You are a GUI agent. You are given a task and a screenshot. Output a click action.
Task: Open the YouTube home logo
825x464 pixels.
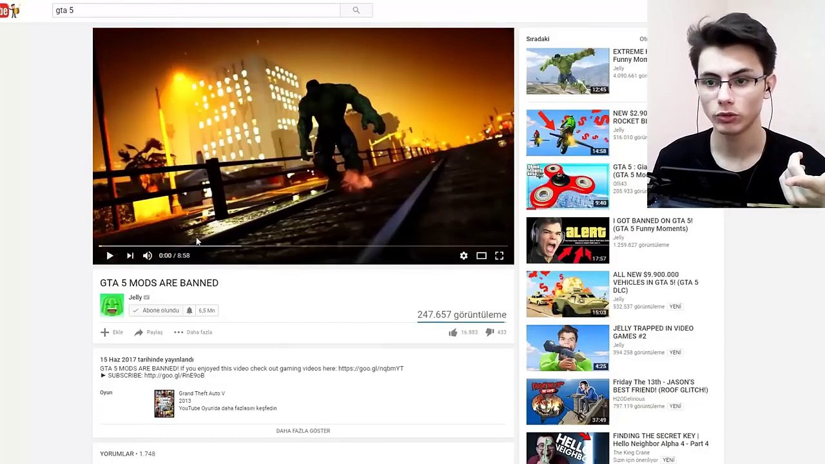point(10,11)
